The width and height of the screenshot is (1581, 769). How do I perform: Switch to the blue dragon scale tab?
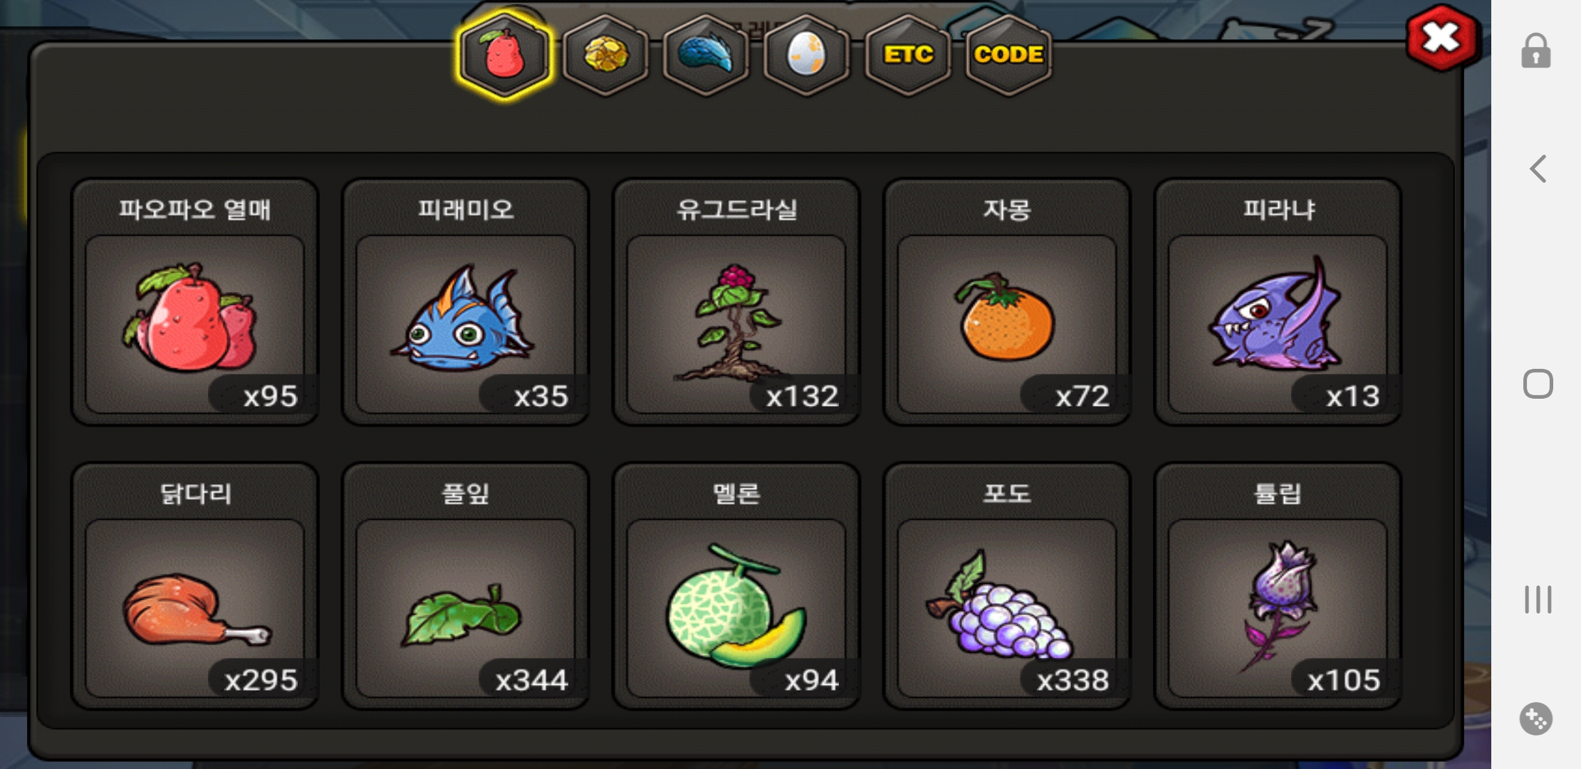pyautogui.click(x=706, y=56)
